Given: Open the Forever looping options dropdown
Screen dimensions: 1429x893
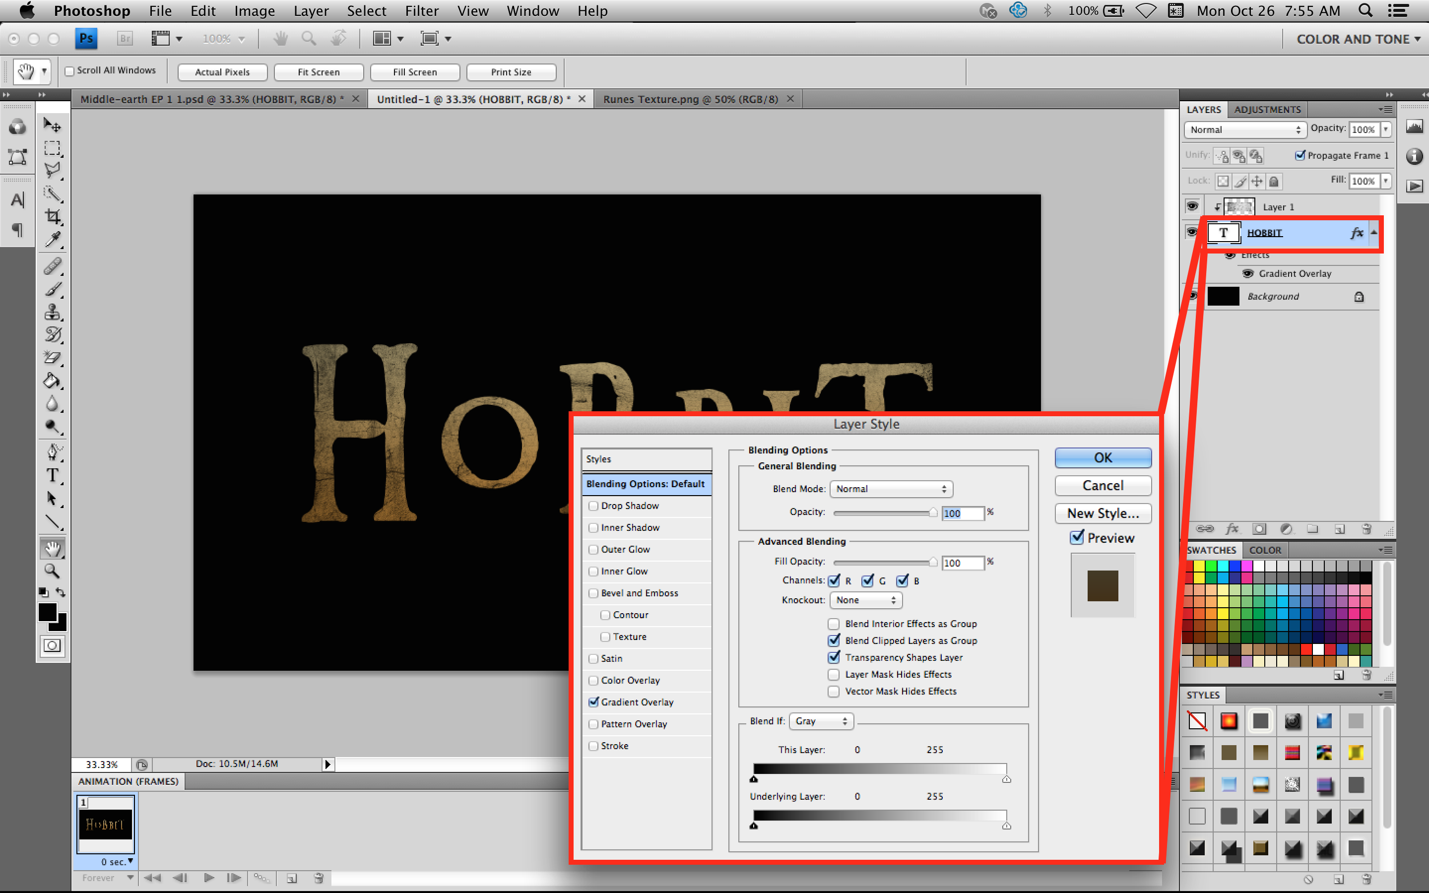Looking at the screenshot, I should tap(108, 878).
